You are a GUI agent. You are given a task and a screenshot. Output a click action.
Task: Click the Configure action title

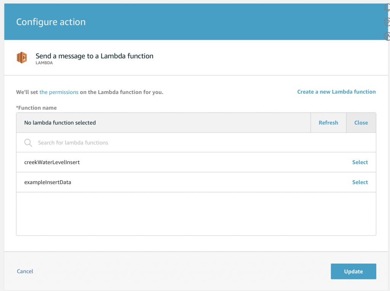(51, 22)
